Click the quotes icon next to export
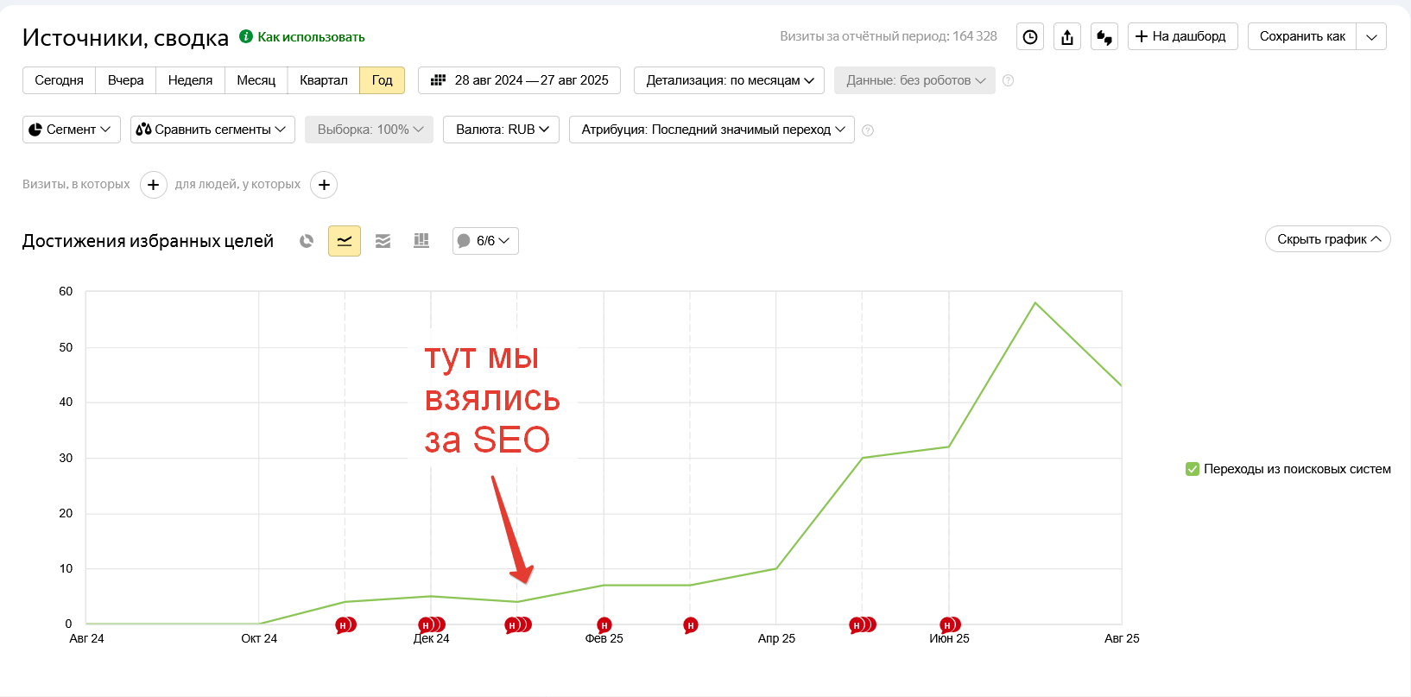Screen dimensions: 1411x697 [x=1104, y=37]
